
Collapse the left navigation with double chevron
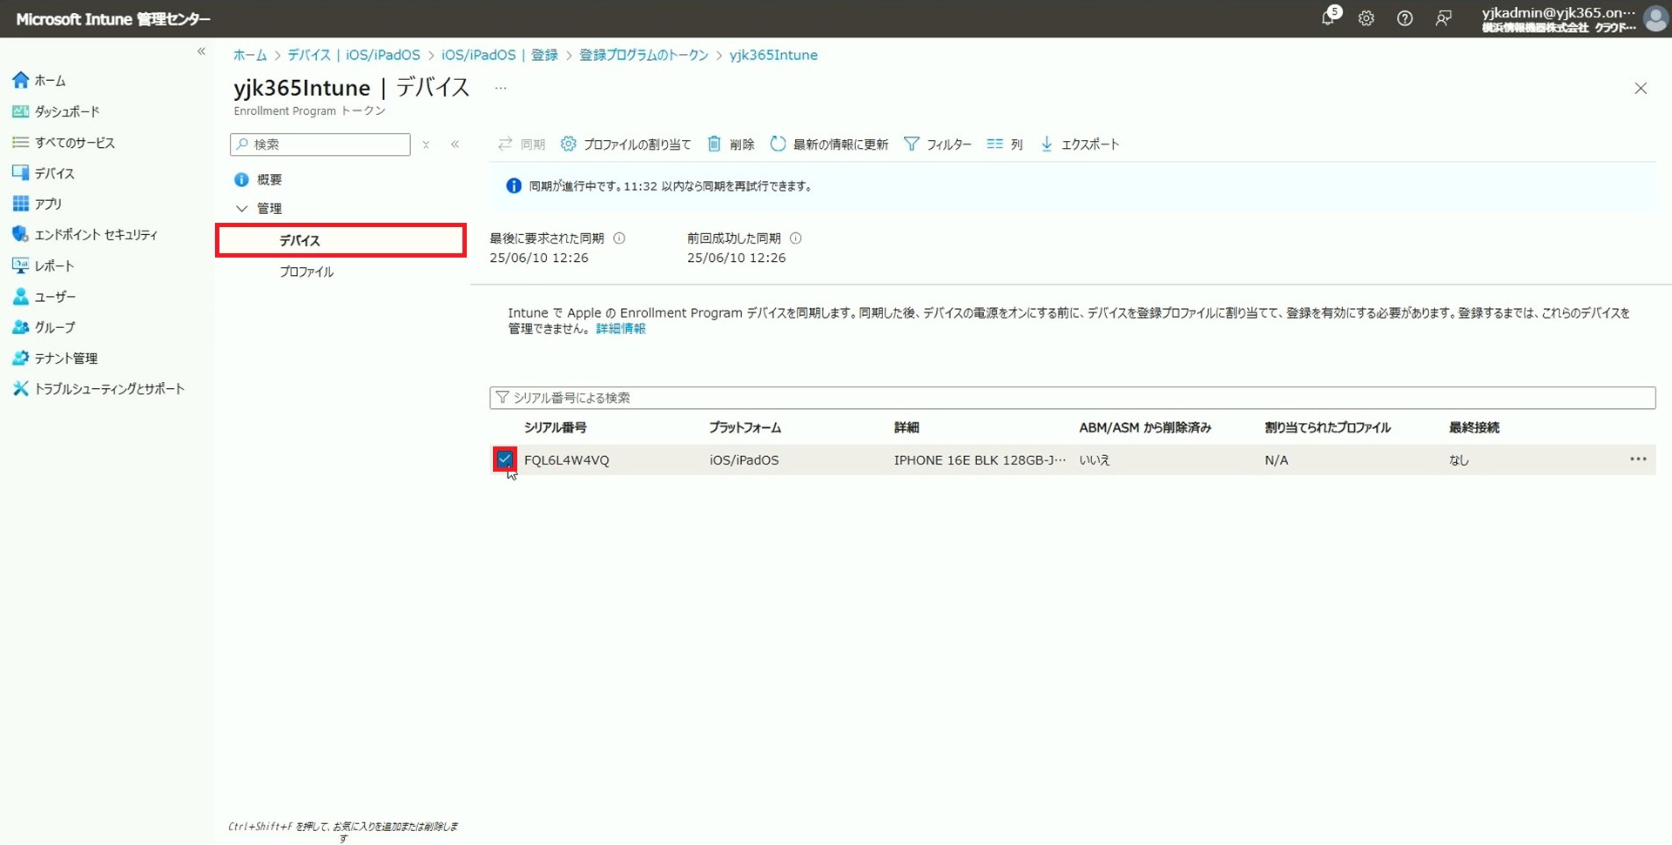click(x=201, y=51)
